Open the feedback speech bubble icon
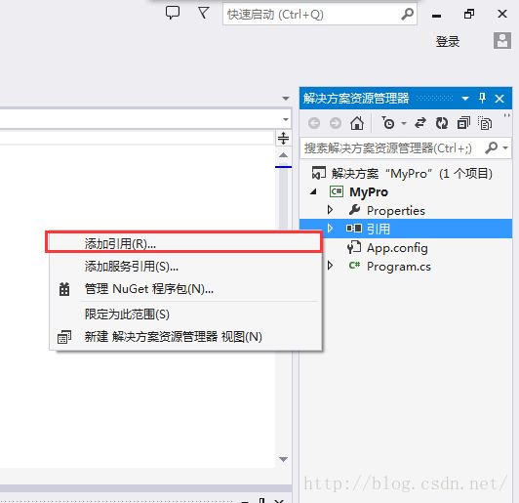Image resolution: width=519 pixels, height=503 pixels. click(173, 14)
